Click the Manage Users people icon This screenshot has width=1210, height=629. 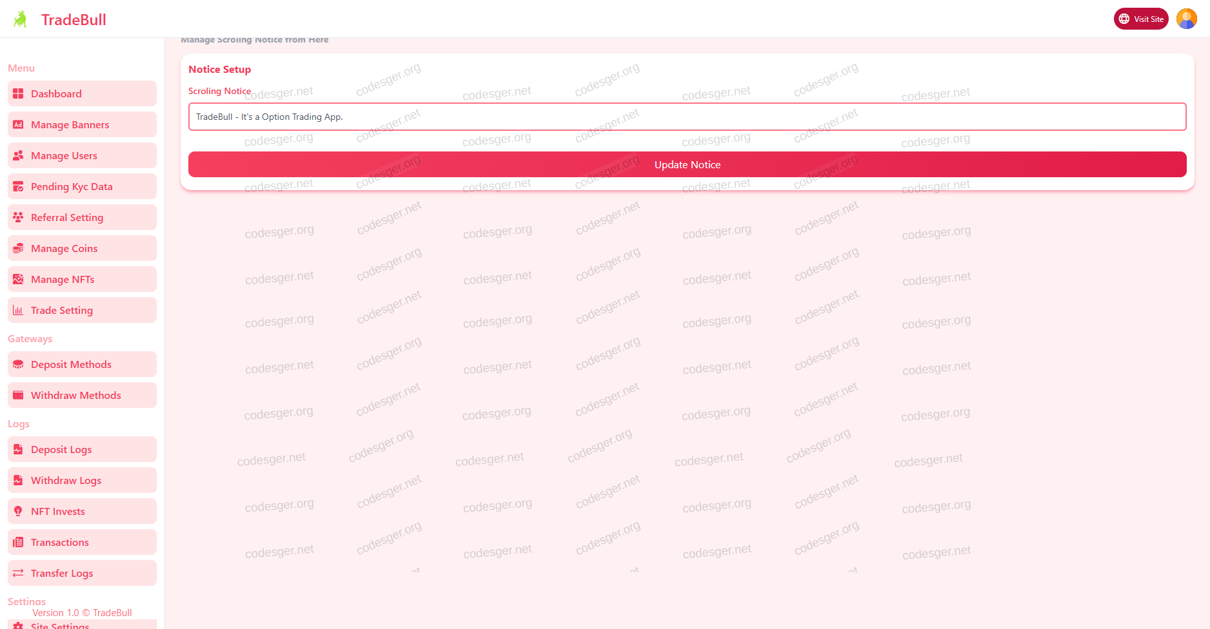pyautogui.click(x=18, y=156)
